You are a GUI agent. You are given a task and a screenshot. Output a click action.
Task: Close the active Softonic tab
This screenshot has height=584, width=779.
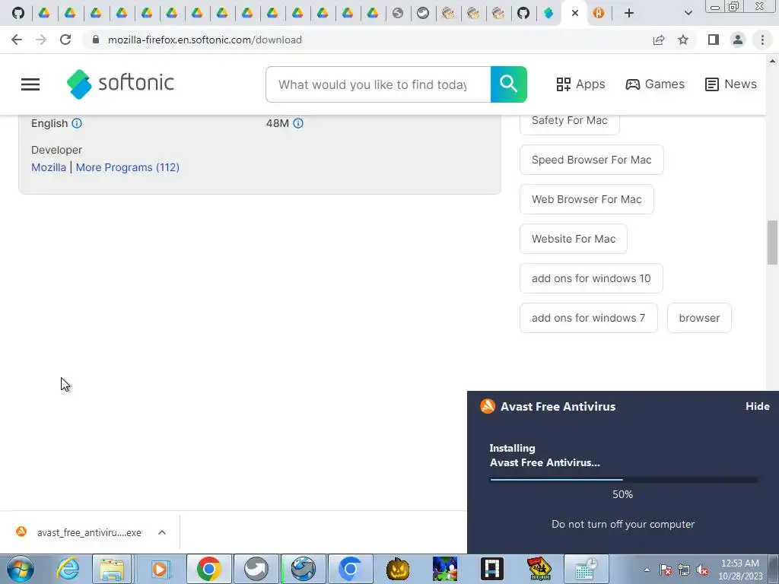pos(575,13)
